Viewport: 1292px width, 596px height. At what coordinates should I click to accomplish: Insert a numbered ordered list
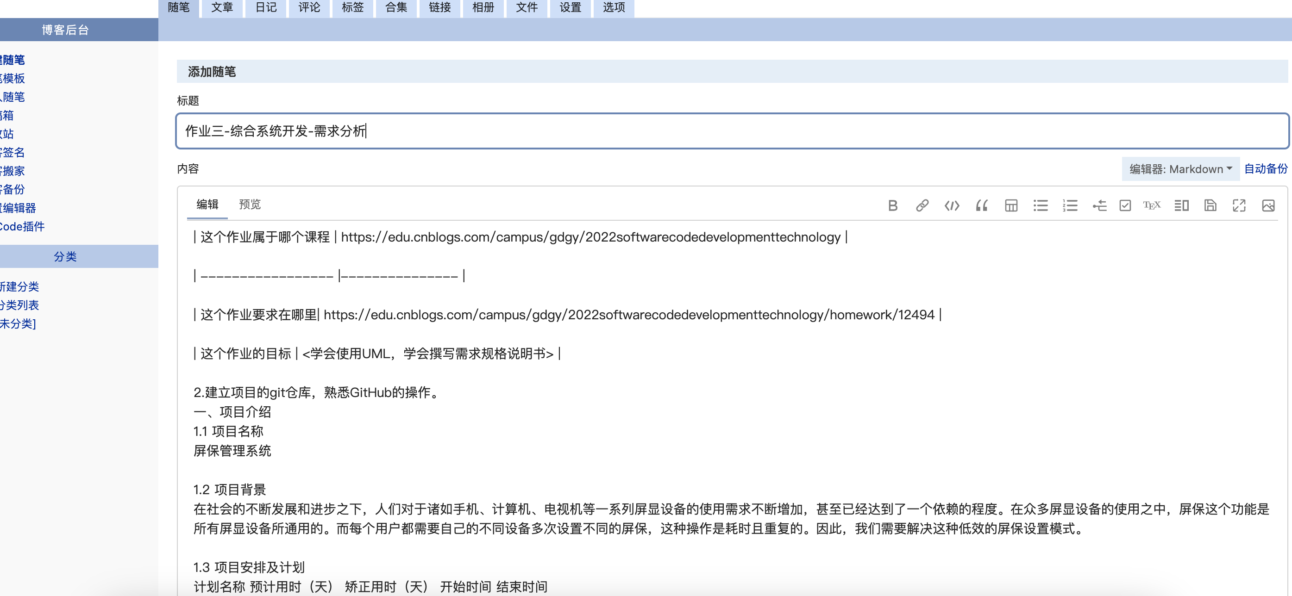[1069, 205]
